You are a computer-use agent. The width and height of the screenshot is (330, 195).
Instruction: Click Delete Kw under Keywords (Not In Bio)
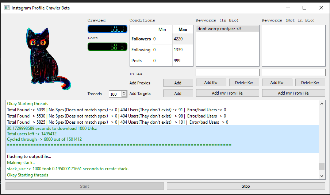tap(310, 83)
